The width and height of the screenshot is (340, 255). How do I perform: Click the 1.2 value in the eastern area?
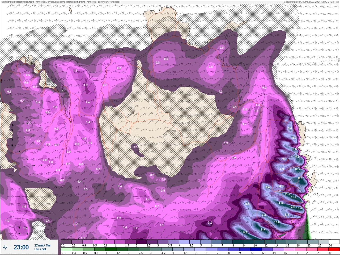(257, 105)
